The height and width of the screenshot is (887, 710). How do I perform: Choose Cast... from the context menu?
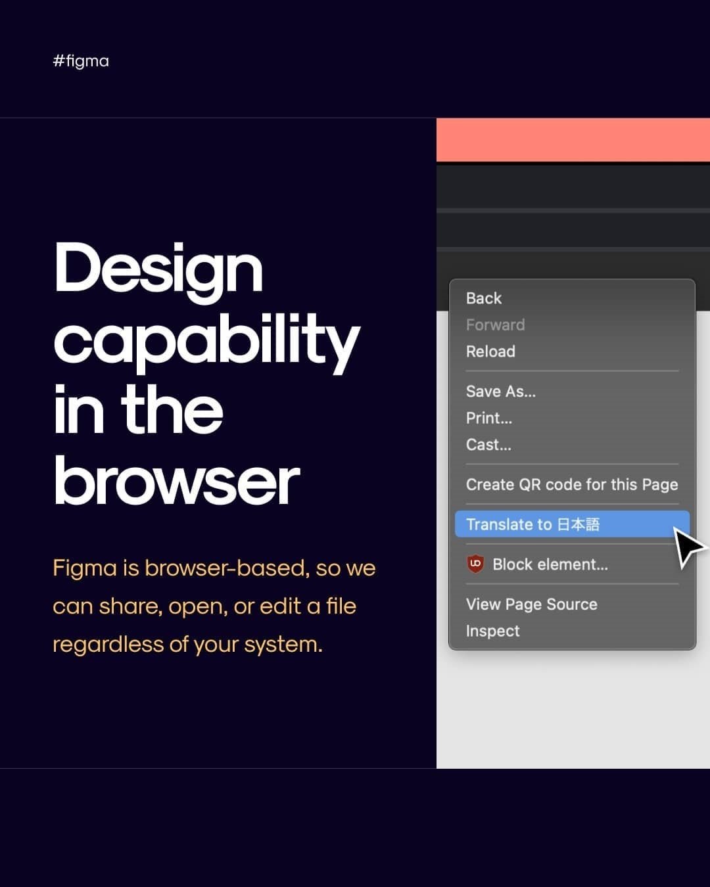pyautogui.click(x=572, y=445)
